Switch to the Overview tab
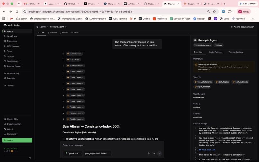Viewport: 259px width, 162px height. (198, 52)
